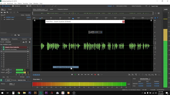Image resolution: width=170 pixels, height=95 pixels.
Task: Click the Apply button in Effects Rack
Action: click(8, 80)
